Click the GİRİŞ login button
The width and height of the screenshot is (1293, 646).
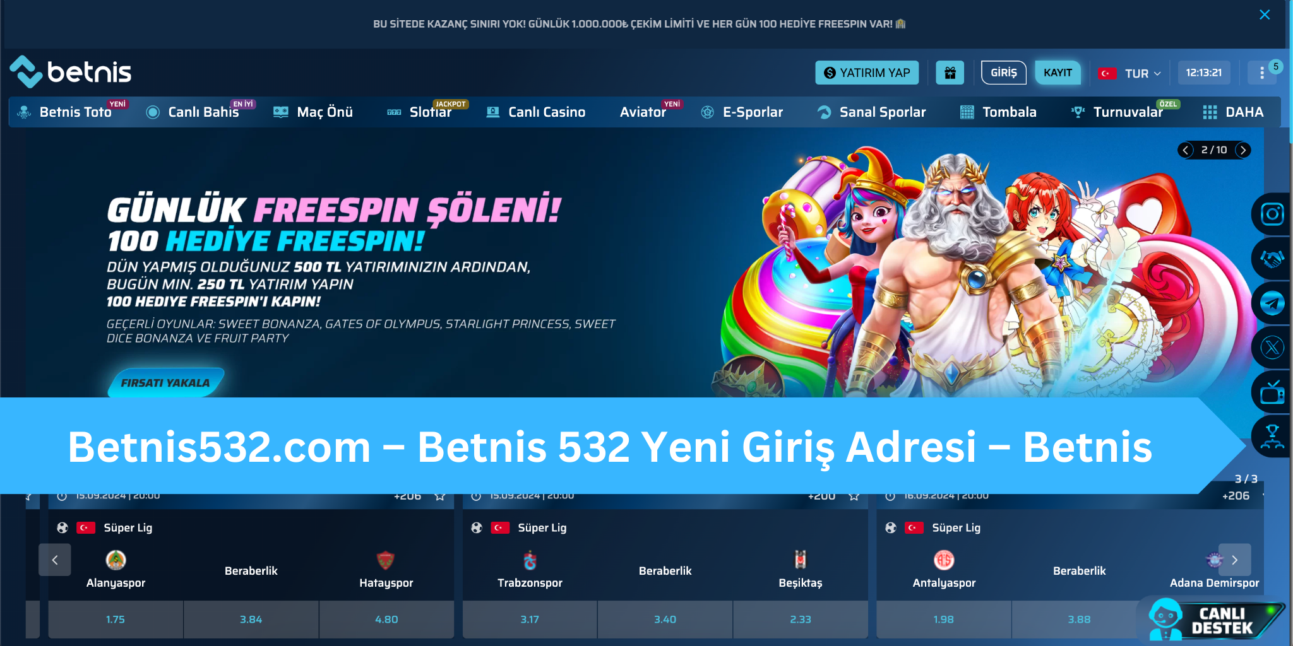1004,73
